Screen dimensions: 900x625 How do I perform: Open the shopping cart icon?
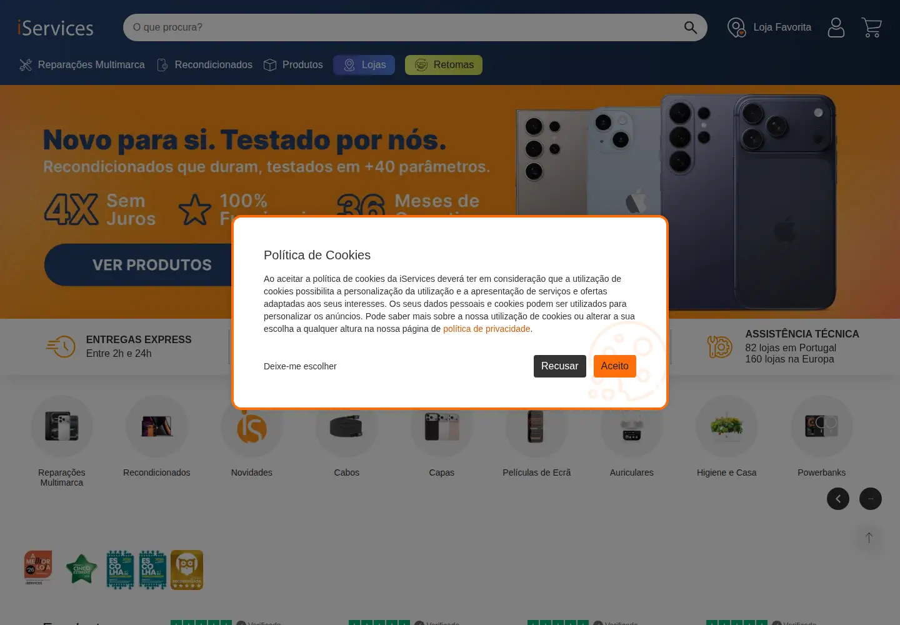pos(871,27)
